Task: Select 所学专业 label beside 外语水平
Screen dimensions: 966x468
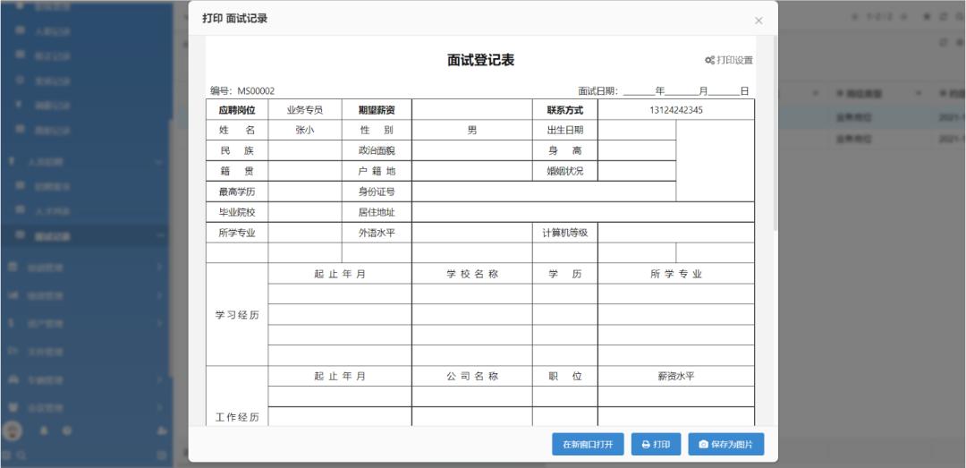Action: click(237, 233)
